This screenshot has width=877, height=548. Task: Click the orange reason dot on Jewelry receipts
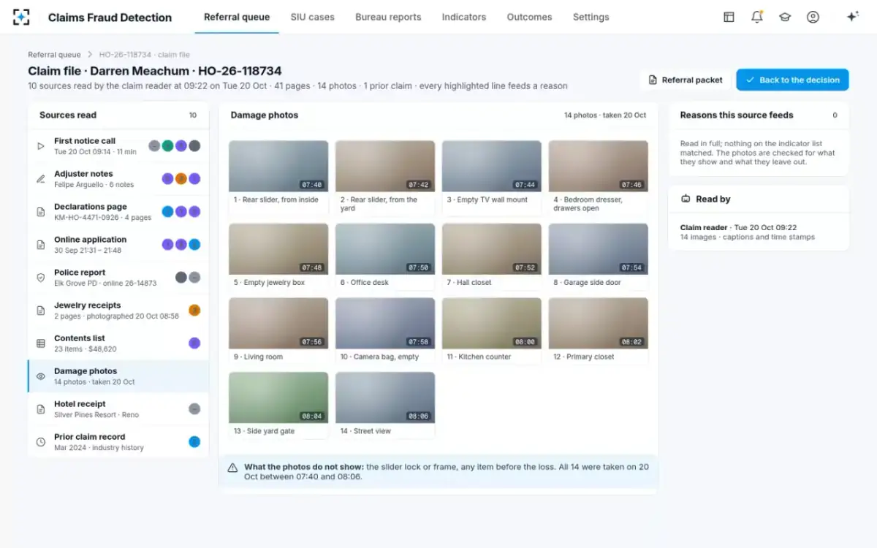click(x=194, y=310)
